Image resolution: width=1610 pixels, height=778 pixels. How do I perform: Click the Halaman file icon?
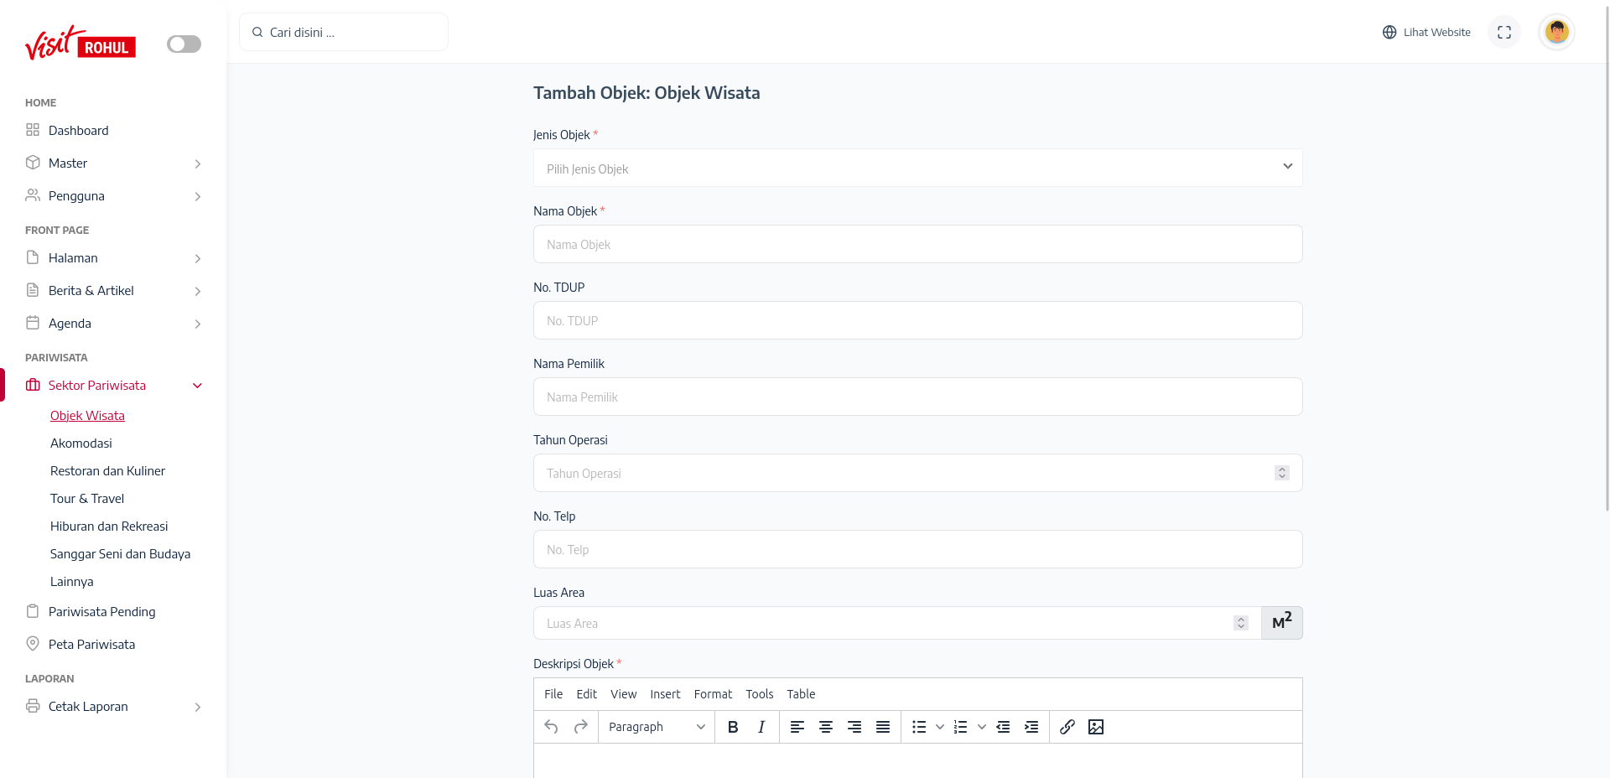coord(33,257)
